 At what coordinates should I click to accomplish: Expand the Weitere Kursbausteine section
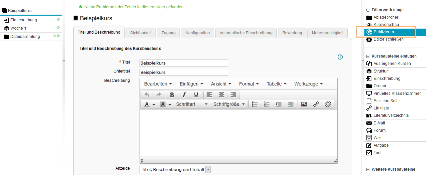tap(368, 169)
